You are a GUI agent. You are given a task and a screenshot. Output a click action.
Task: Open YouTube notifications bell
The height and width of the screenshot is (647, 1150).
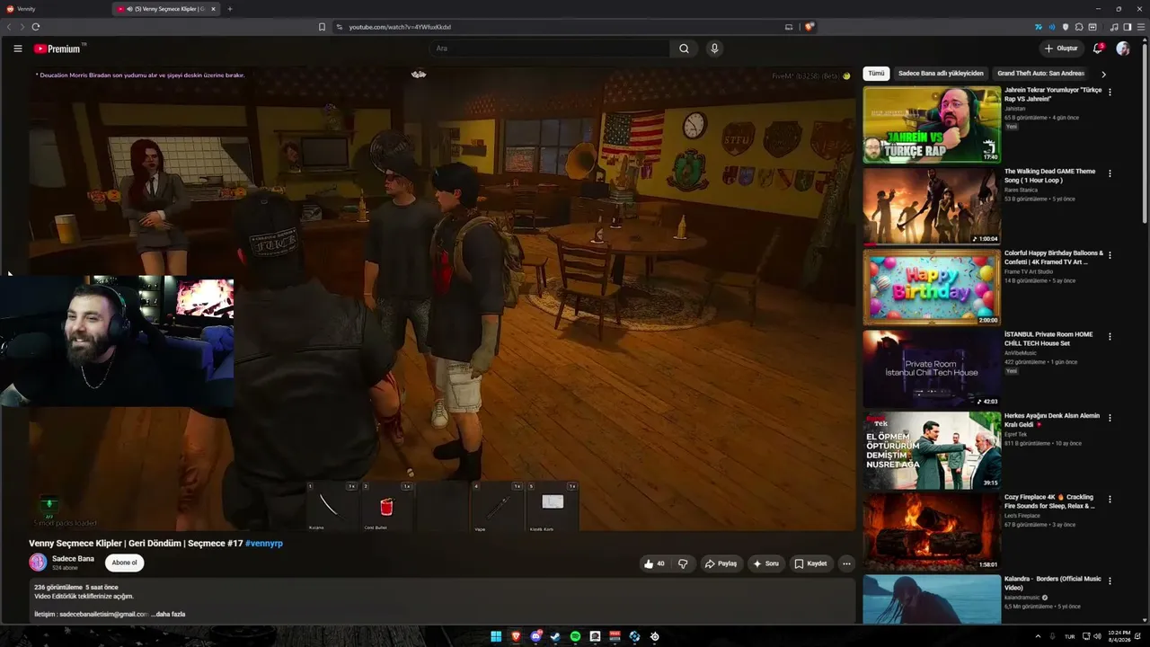click(x=1097, y=49)
